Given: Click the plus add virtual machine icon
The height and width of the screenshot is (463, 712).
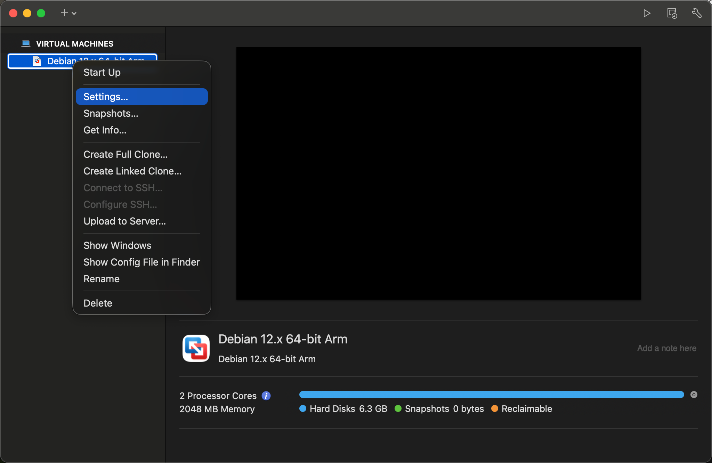Looking at the screenshot, I should point(64,13).
